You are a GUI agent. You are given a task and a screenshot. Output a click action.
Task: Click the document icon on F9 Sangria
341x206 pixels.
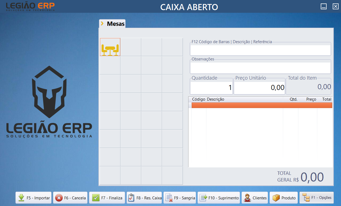click(x=169, y=198)
